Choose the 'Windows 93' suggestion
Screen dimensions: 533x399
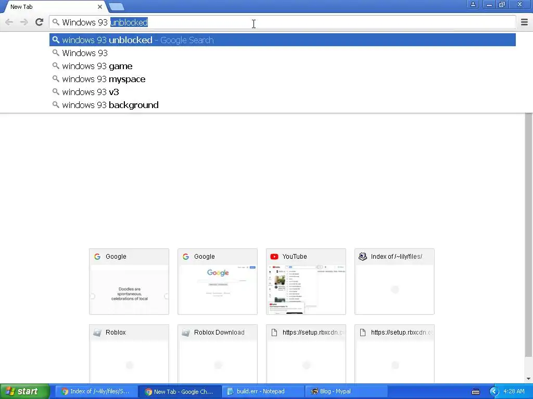pyautogui.click(x=283, y=53)
